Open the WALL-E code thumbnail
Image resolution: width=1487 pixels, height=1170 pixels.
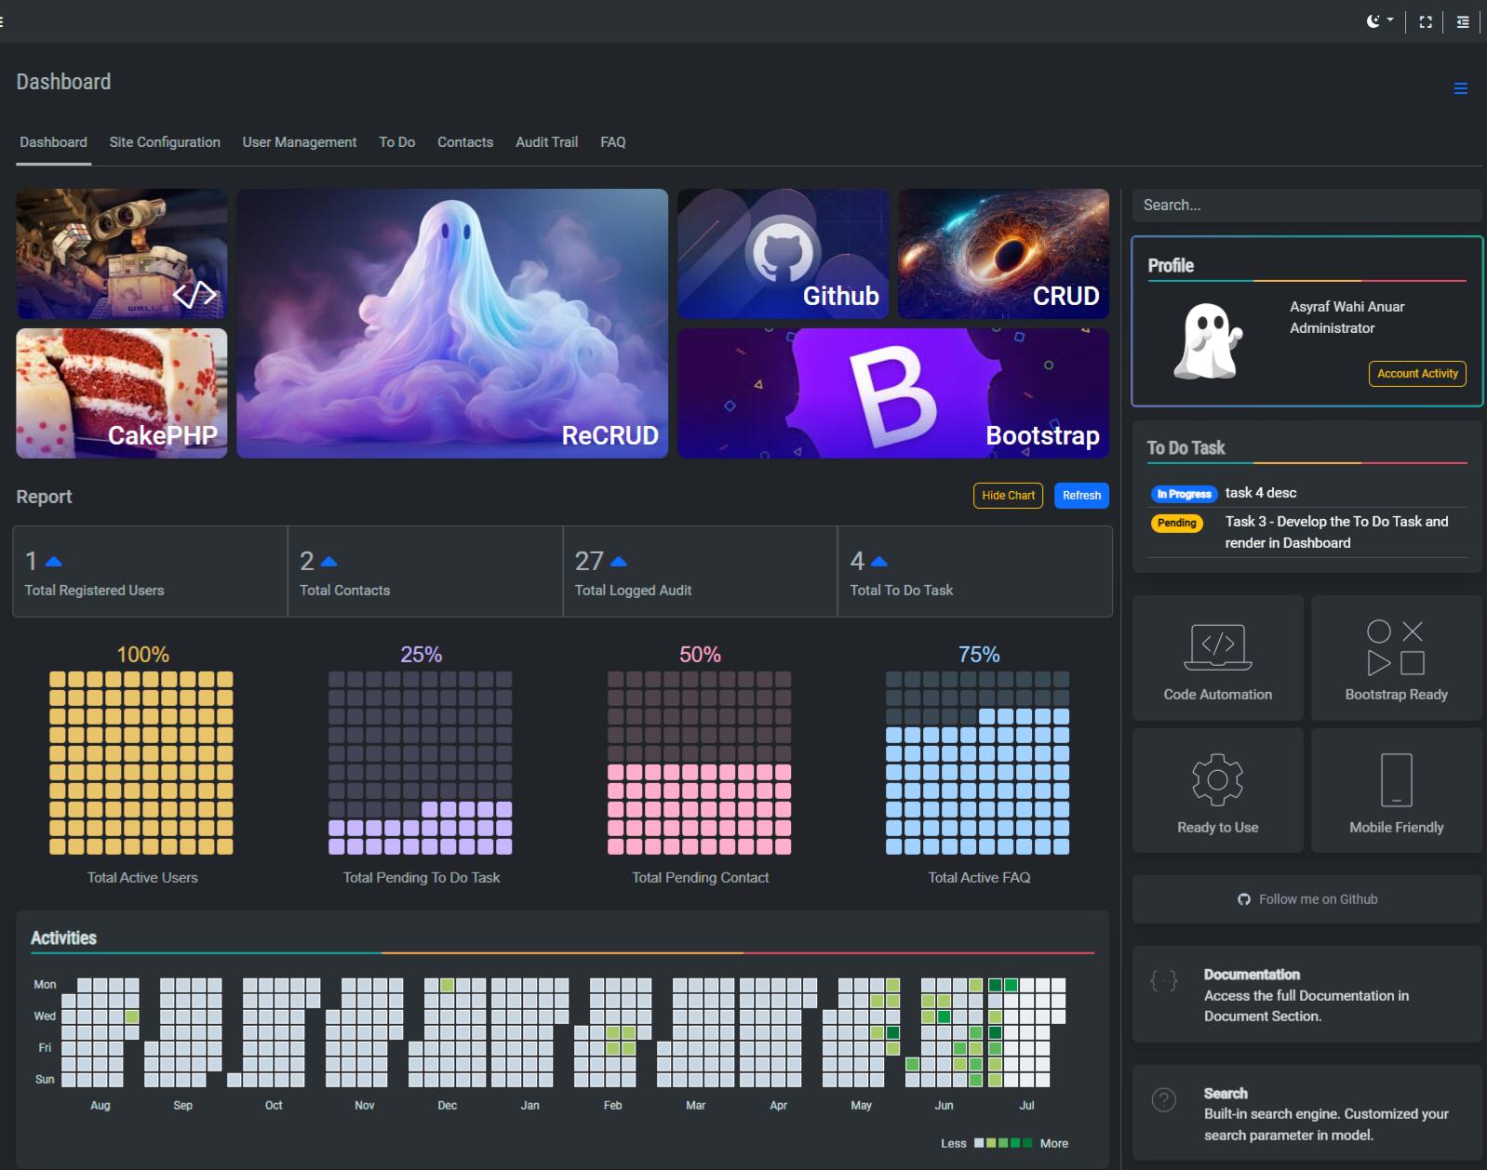coord(122,254)
